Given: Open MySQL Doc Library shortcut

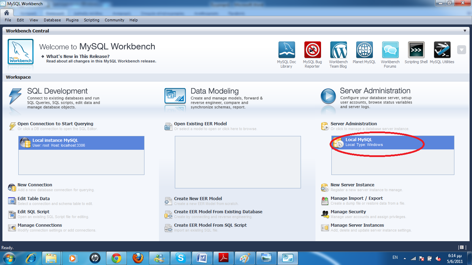Looking at the screenshot, I should (x=287, y=50).
